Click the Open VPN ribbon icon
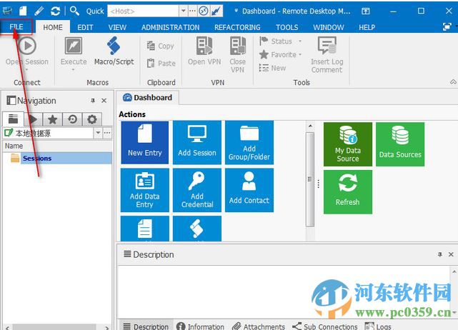458x330 pixels. (x=204, y=46)
